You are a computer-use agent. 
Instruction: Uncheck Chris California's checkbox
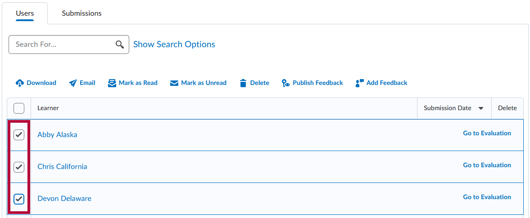[19, 167]
